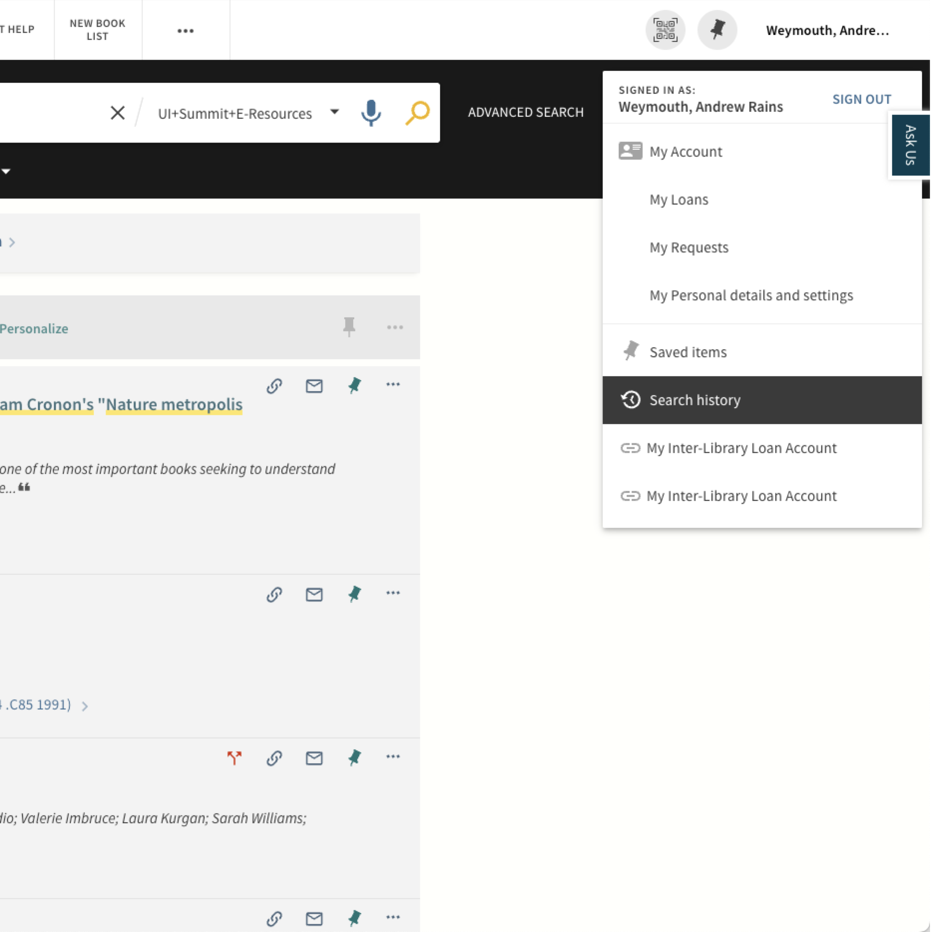Clear the search box with the X icon
The image size is (932, 932).
(118, 113)
